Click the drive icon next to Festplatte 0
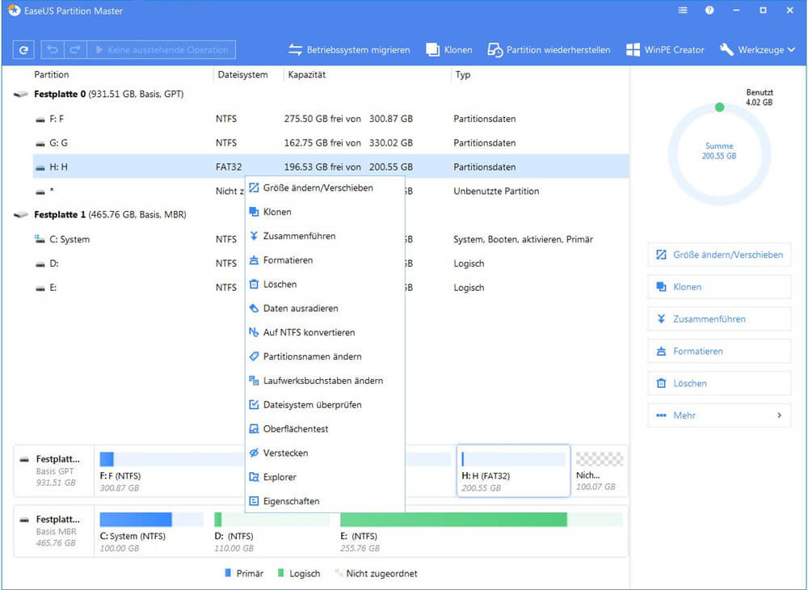The width and height of the screenshot is (808, 590). pyautogui.click(x=21, y=95)
